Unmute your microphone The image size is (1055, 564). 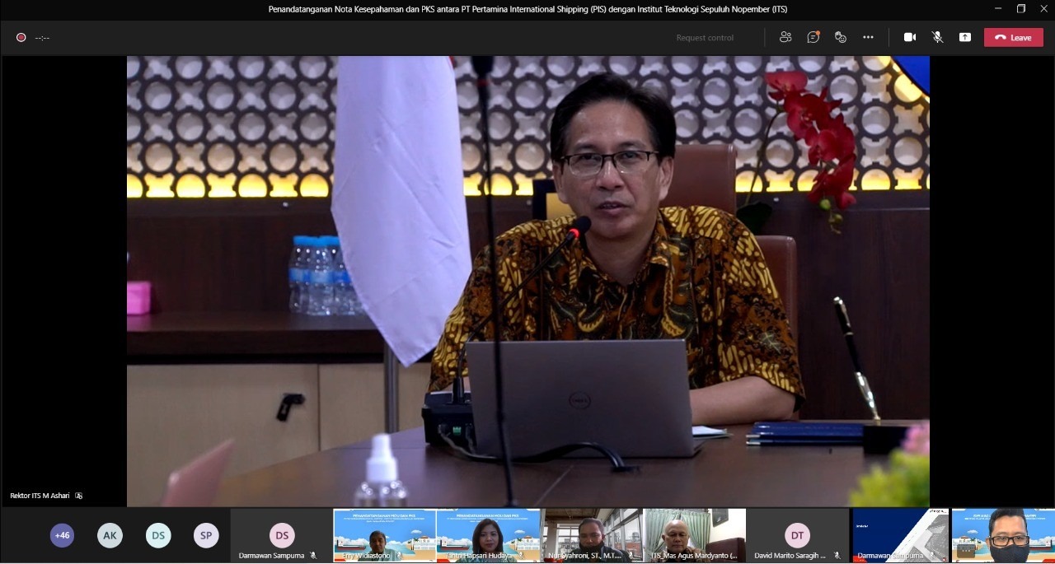[937, 37]
